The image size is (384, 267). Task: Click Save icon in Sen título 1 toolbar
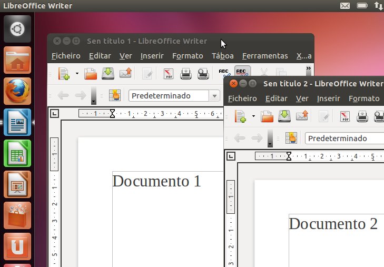point(108,73)
